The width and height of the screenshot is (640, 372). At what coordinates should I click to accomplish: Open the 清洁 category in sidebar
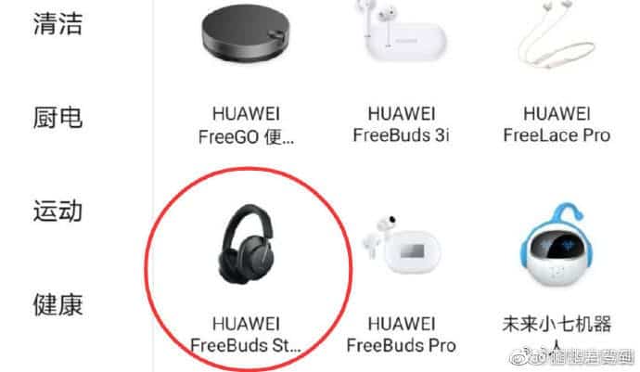point(58,24)
